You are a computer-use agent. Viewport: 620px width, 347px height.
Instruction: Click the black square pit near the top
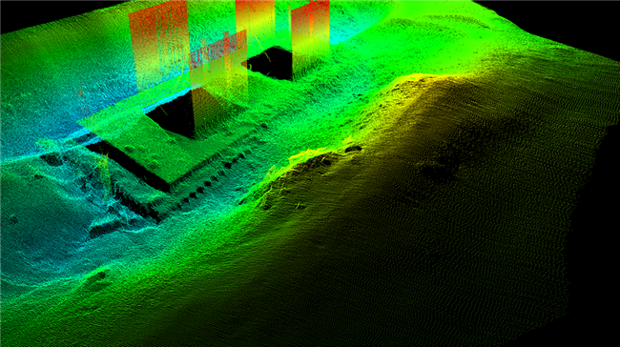coord(270,63)
